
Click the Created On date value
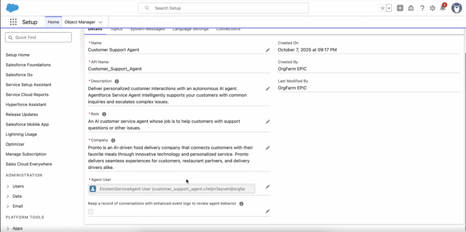pos(307,50)
